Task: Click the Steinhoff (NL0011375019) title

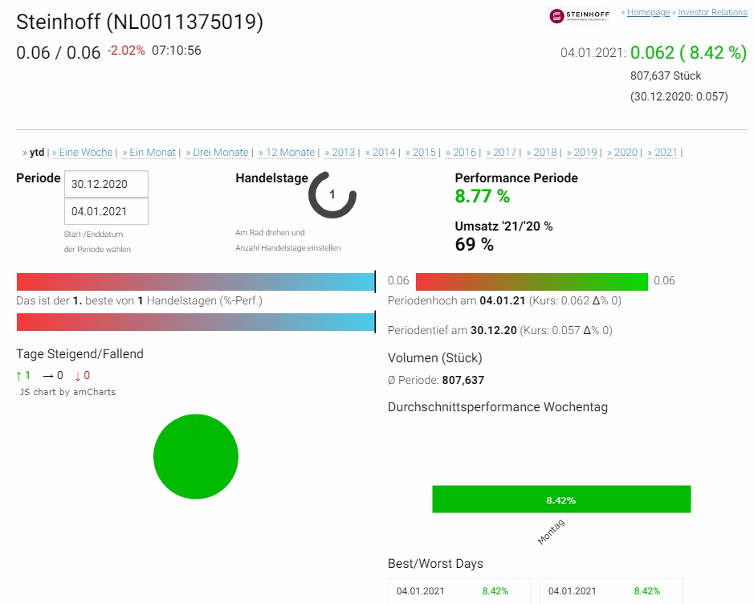Action: [140, 22]
